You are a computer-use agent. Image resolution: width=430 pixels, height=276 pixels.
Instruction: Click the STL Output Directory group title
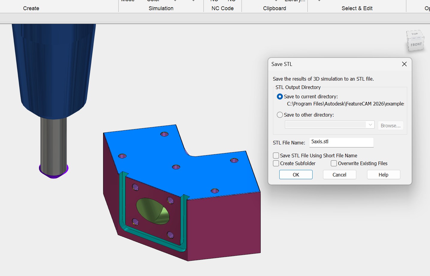(298, 87)
